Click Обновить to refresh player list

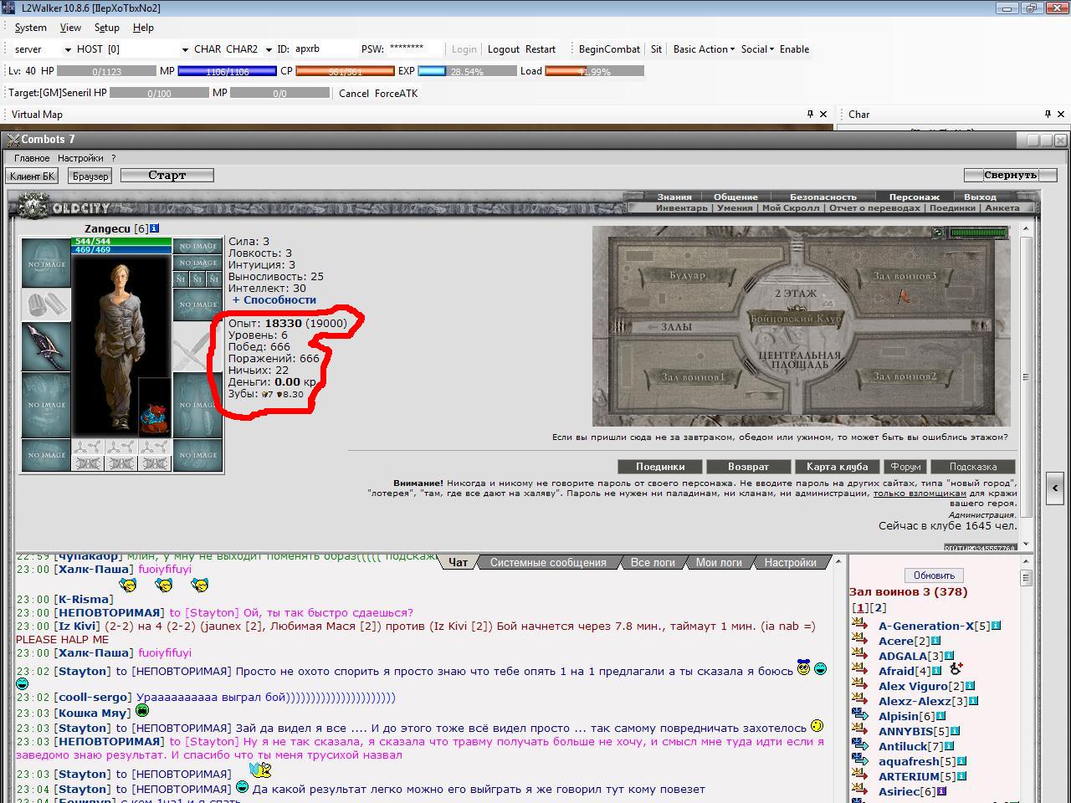click(934, 575)
